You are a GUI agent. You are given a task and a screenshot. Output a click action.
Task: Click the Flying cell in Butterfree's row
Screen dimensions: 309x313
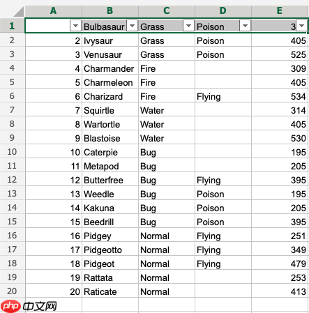click(x=223, y=180)
